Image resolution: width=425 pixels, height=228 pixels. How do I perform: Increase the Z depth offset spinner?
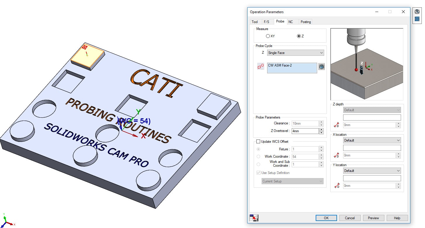coord(398,123)
